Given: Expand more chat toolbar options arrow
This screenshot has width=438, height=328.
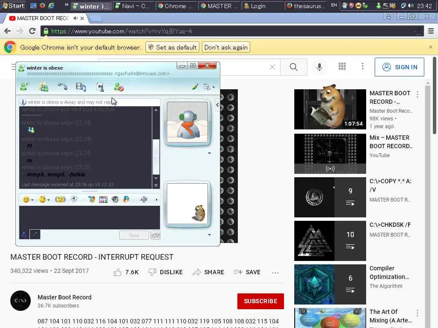Looking at the screenshot, I should [157, 199].
